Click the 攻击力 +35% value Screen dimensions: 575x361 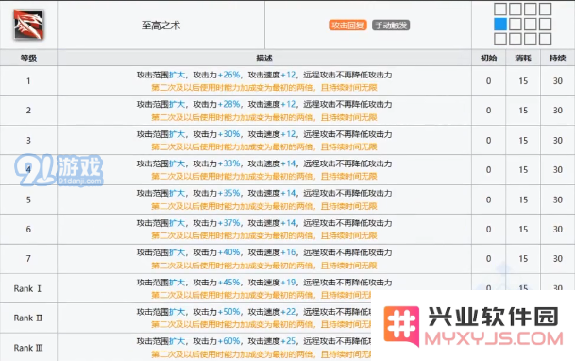(229, 193)
